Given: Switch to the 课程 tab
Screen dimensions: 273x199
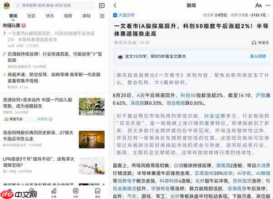Looking at the screenshot, I should (x=86, y=16).
